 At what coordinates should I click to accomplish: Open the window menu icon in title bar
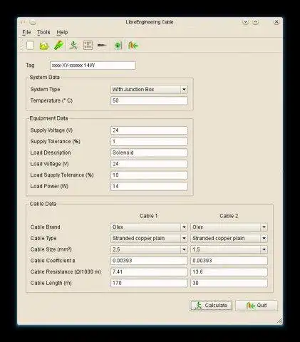point(23,22)
